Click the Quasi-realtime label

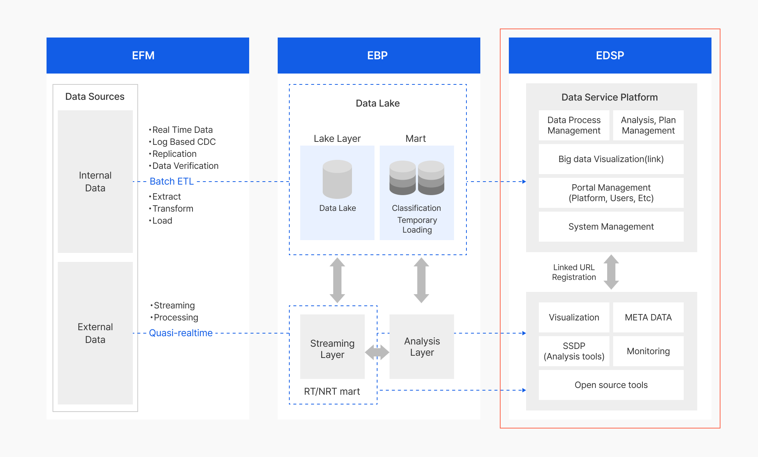pyautogui.click(x=181, y=333)
